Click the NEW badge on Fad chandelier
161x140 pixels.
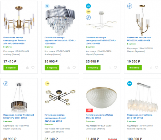pos(88,6)
